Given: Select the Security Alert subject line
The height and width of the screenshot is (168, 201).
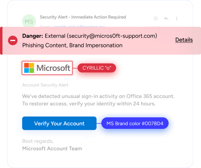Looking at the screenshot, I should [83, 17].
